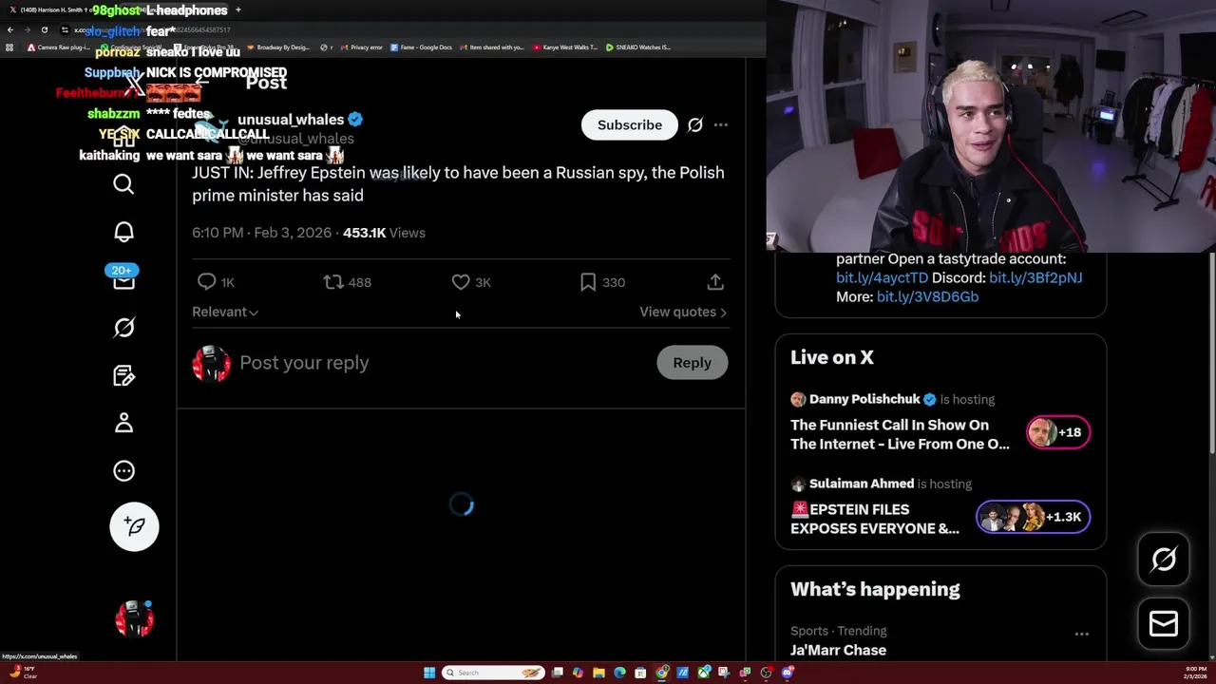This screenshot has height=684, width=1216.
Task: Click the taskbar clock showing 9:00 PM
Action: 1196,673
